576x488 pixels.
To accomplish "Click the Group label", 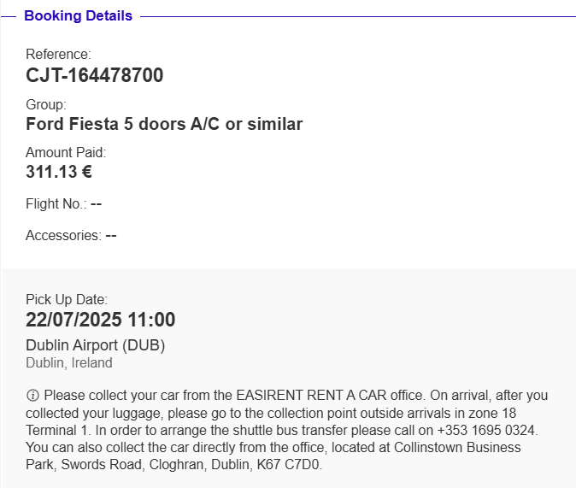I will click(x=46, y=105).
